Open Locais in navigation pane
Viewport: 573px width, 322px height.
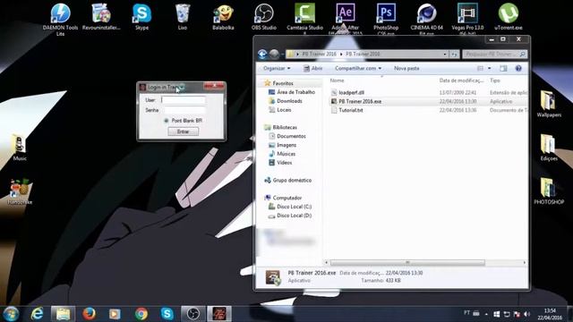click(x=280, y=109)
